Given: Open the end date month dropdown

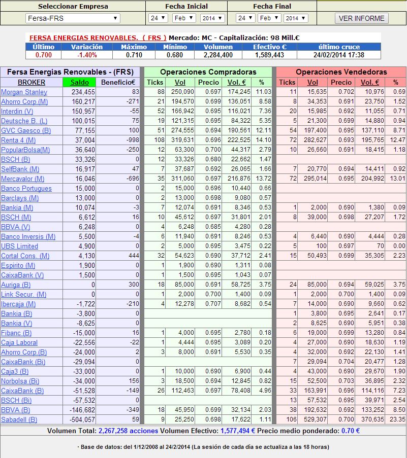Looking at the screenshot, I should [269, 18].
